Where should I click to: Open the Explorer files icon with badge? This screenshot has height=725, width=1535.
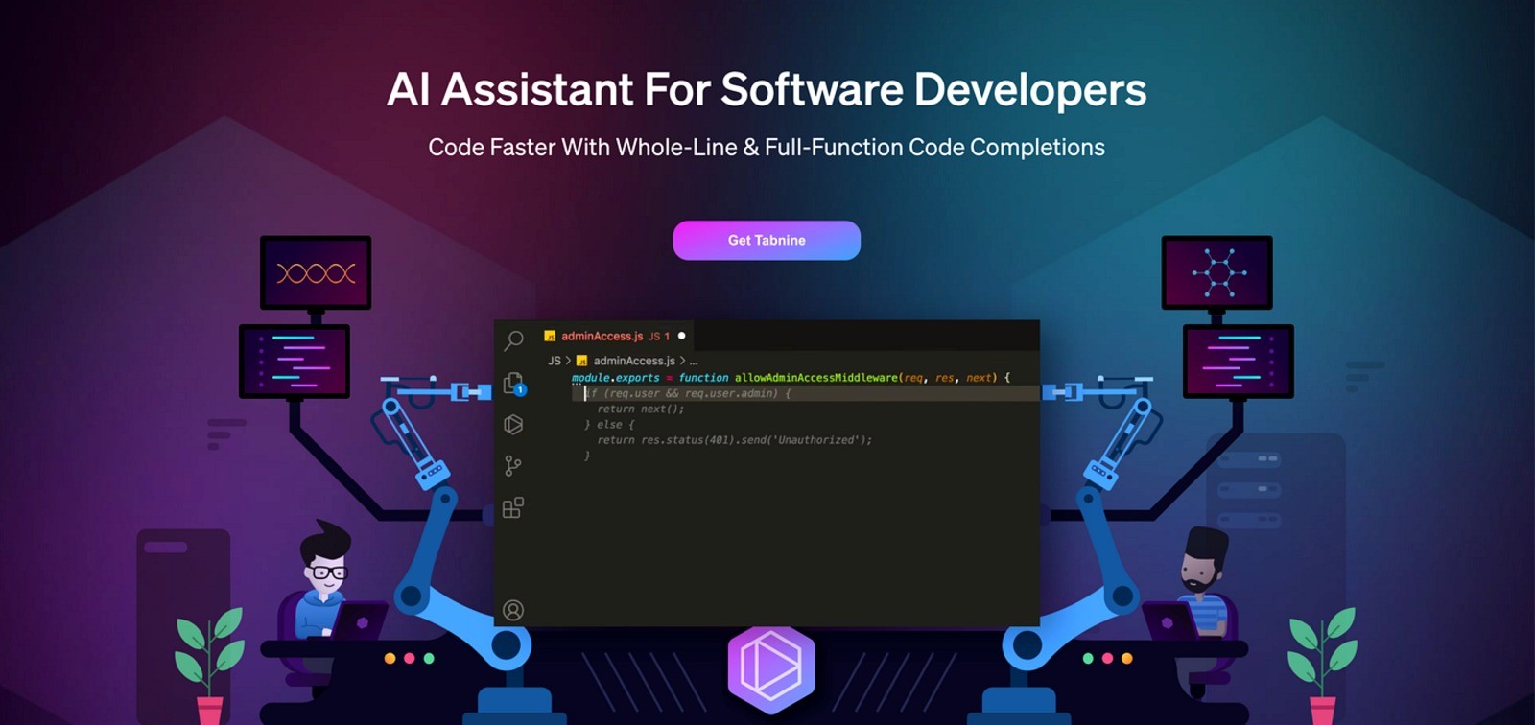(x=514, y=383)
